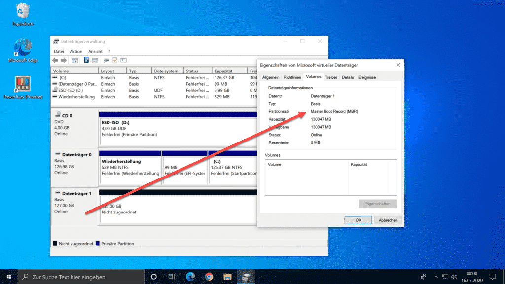This screenshot has height=284, width=505.
Task: Switch to the Richtlinien tab
Action: 292,77
